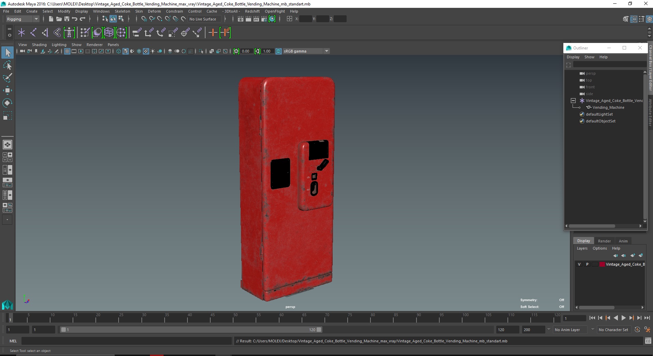Screen dimensions: 653x356
Task: Open the sRGB gamma dropdown
Action: tap(306, 51)
